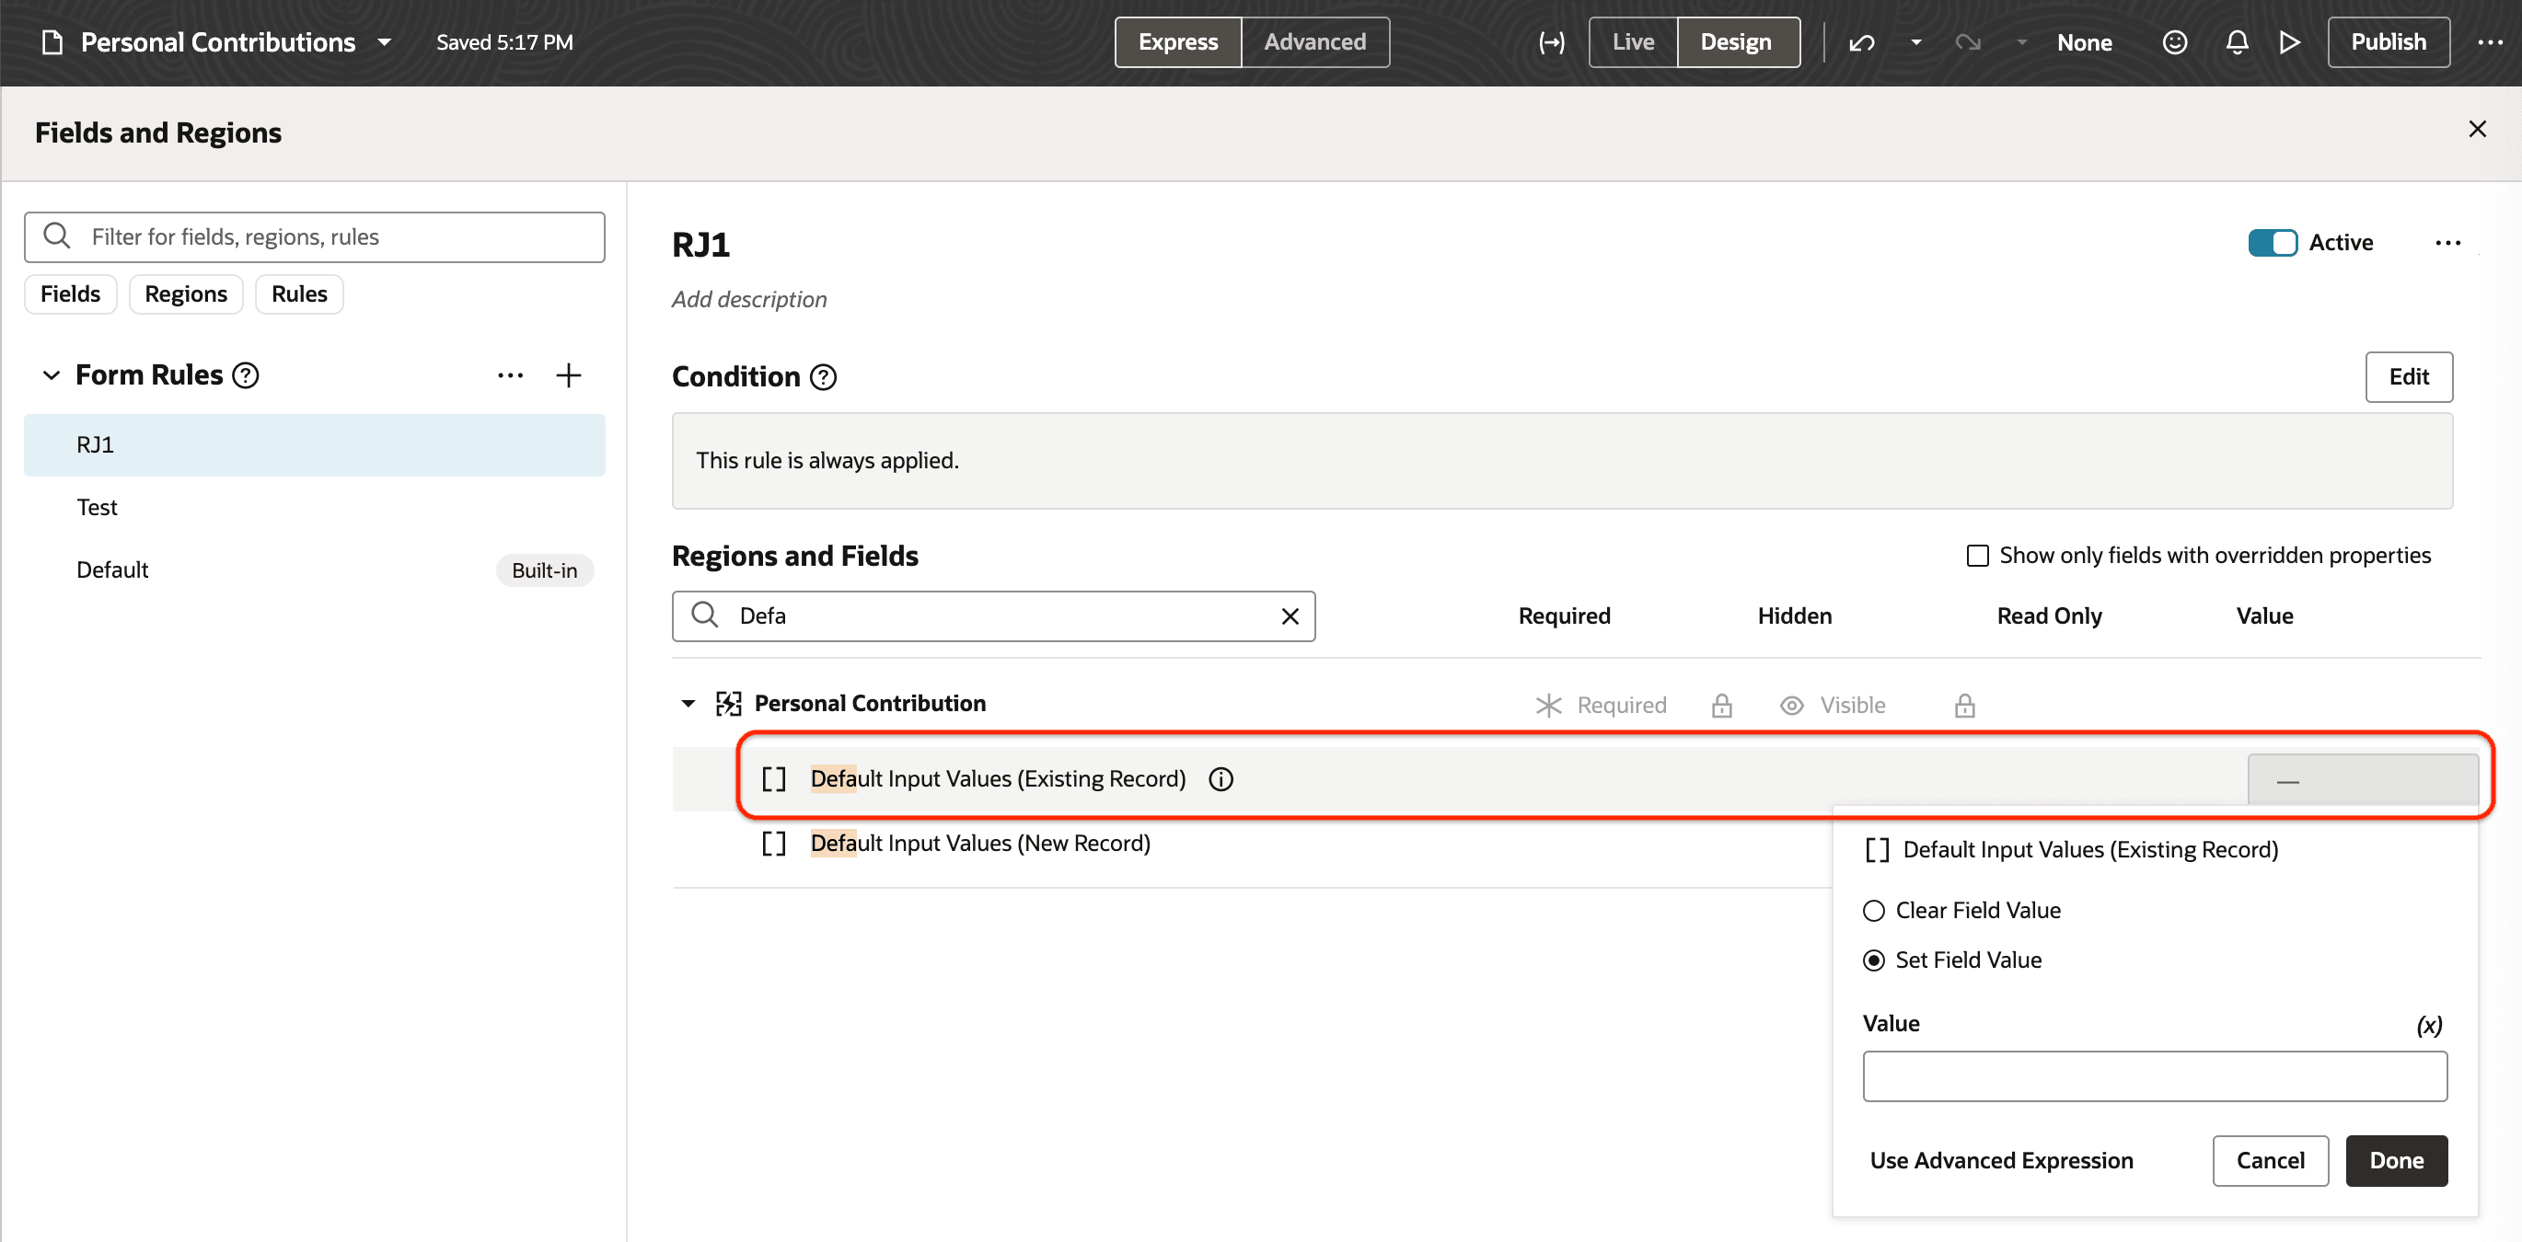Click the lock icon next to Required

tap(1722, 706)
